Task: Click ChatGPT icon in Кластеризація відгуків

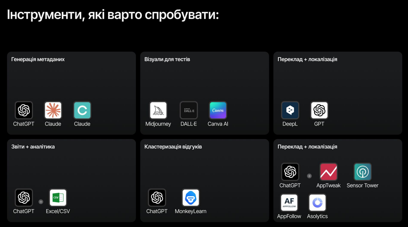Action: click(x=157, y=198)
